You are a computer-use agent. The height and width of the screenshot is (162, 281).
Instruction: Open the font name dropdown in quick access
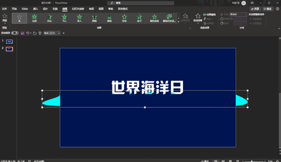pos(52,33)
